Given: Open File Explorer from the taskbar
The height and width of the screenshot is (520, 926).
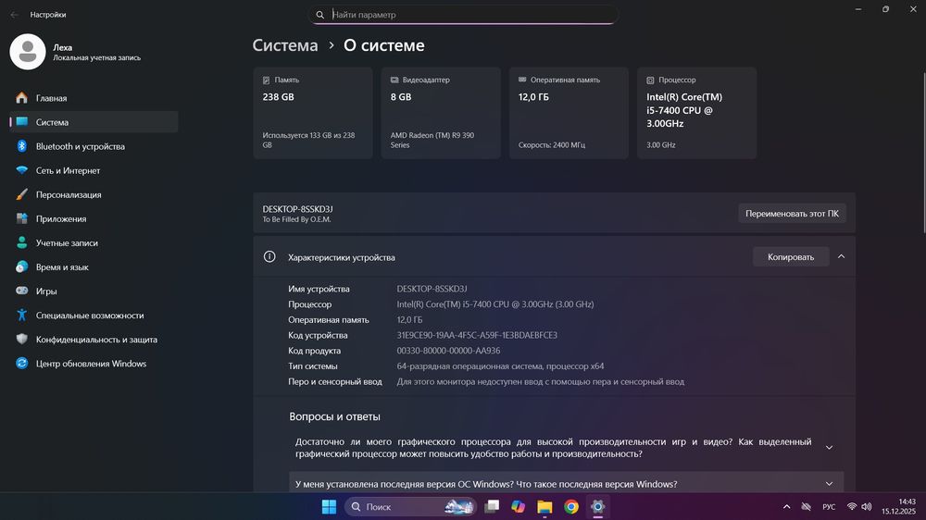Looking at the screenshot, I should click(544, 507).
